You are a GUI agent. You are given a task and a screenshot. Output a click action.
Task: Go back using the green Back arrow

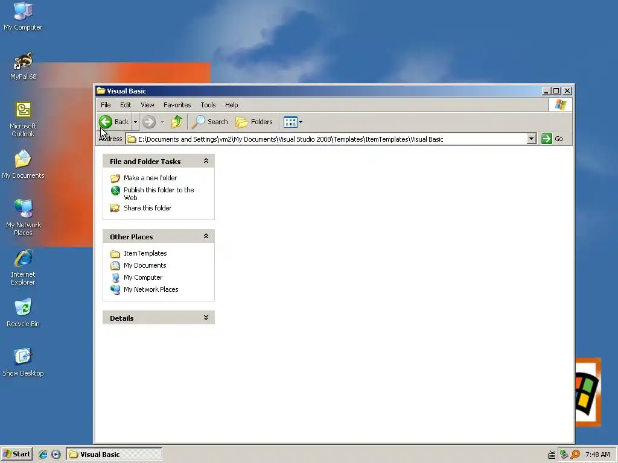[114, 122]
